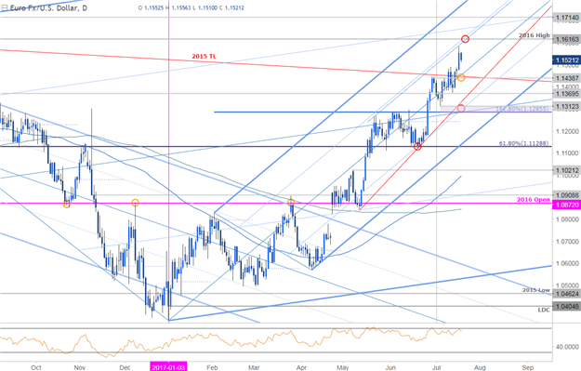Select red circle marker at 61.80% level
This screenshot has width=581, height=371.
[x=417, y=146]
